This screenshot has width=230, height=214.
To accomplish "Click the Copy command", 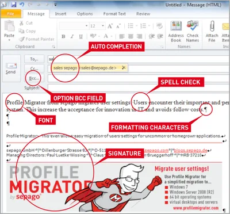I will click(27, 31).
